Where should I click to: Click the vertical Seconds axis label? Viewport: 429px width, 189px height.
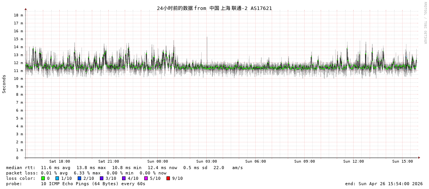pos(4,84)
